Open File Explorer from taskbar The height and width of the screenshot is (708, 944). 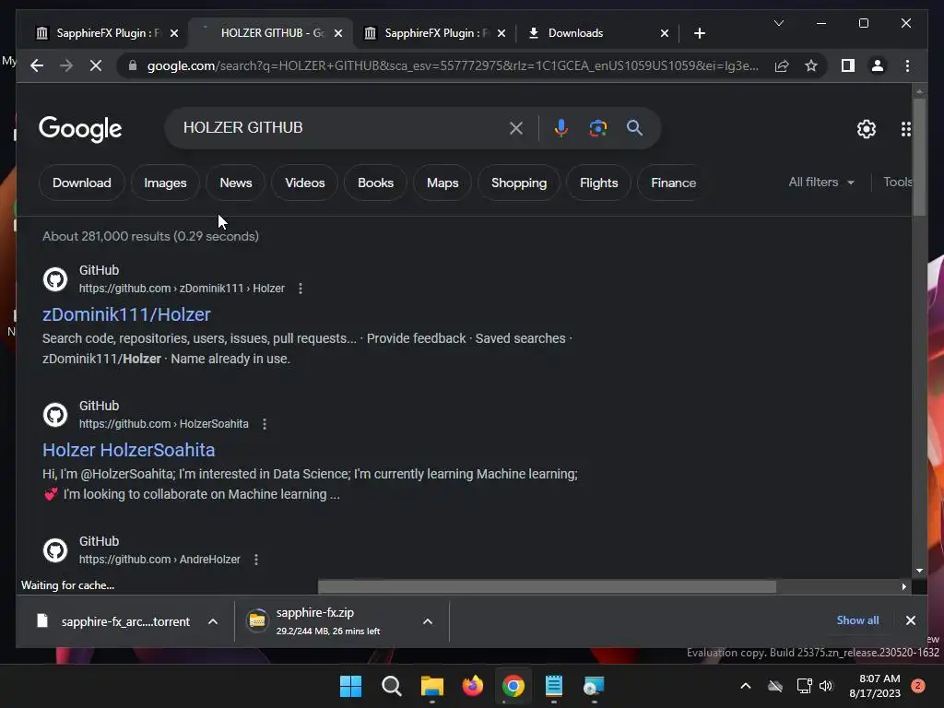pos(432,686)
